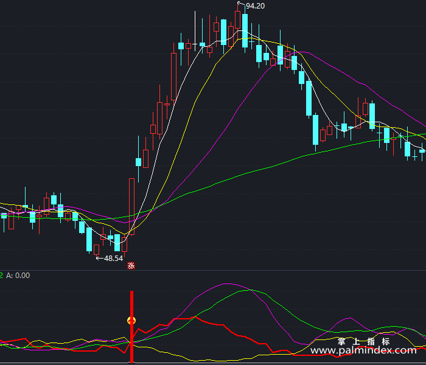Click the red 涨 signal marker
The height and width of the screenshot is (365, 426).
(x=131, y=265)
